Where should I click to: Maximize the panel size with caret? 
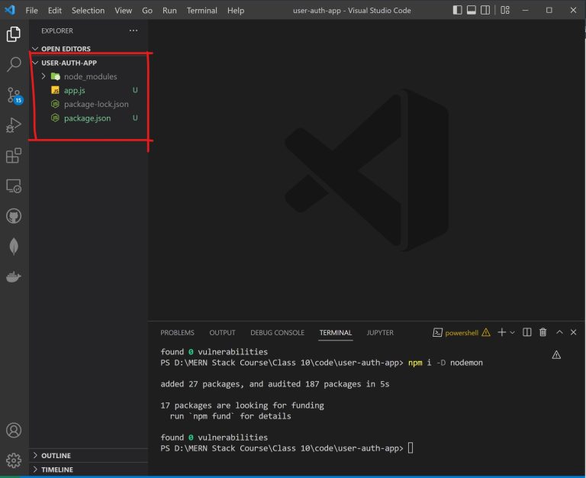559,332
